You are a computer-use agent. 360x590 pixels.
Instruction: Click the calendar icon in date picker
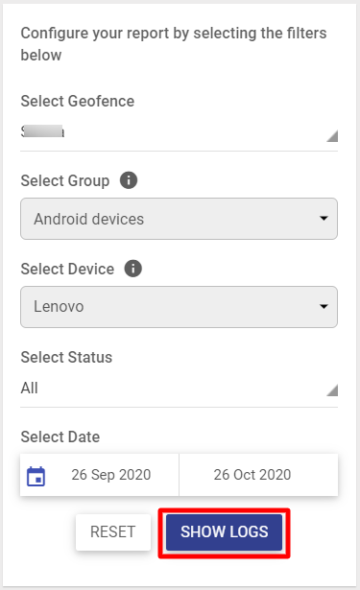36,476
